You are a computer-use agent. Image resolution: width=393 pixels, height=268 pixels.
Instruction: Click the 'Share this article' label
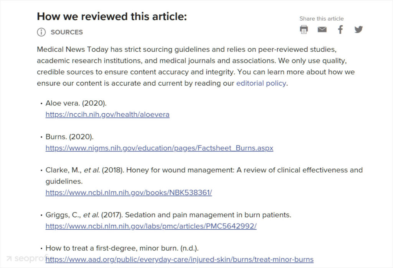(x=322, y=18)
